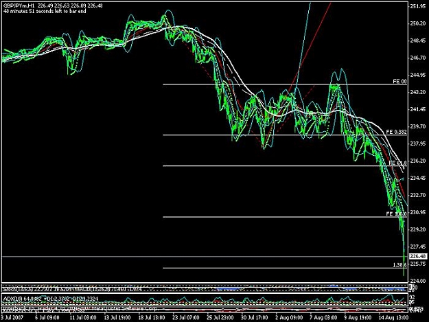
Task: Click the 250.20 price axis label
Action: click(x=418, y=23)
